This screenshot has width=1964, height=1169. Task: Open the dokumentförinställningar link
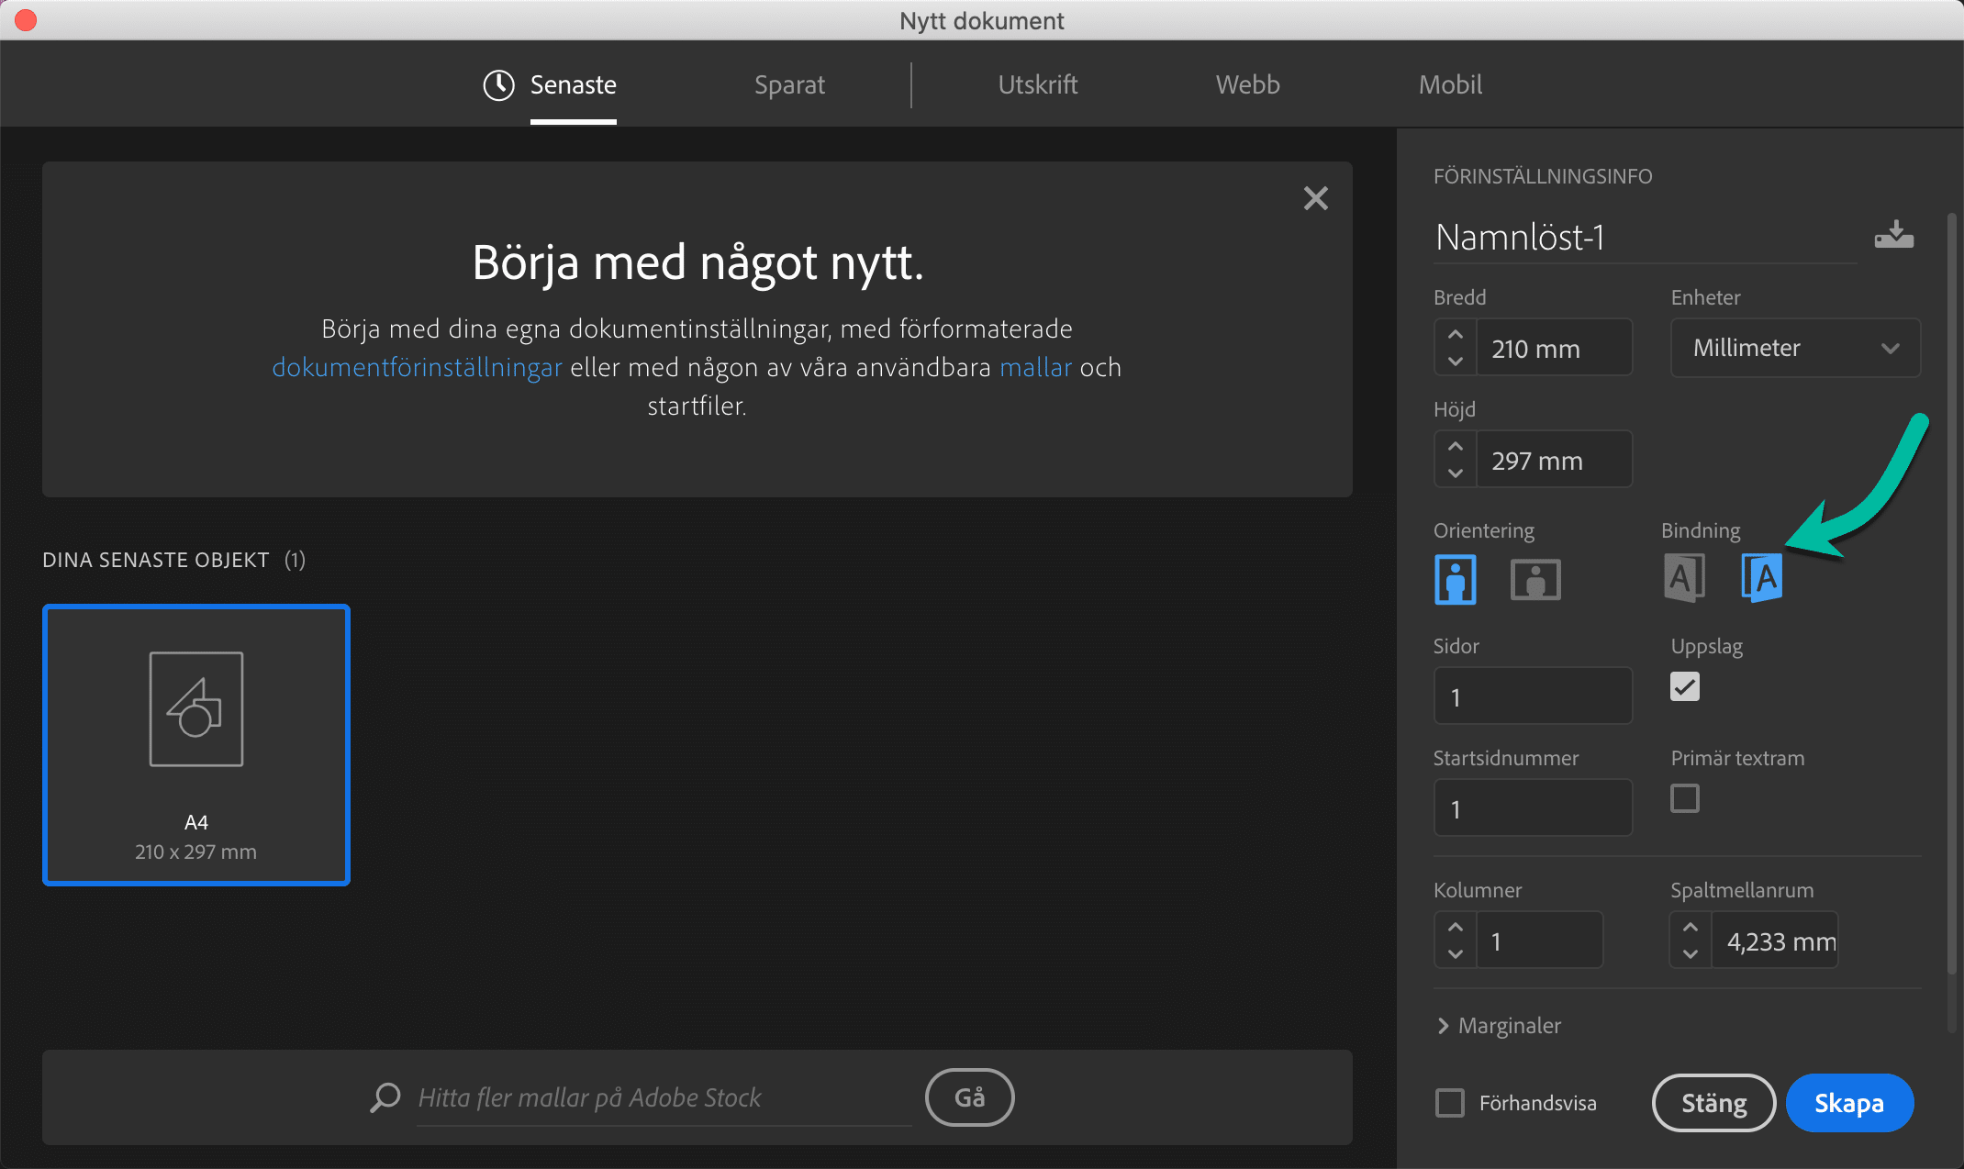pyautogui.click(x=417, y=367)
